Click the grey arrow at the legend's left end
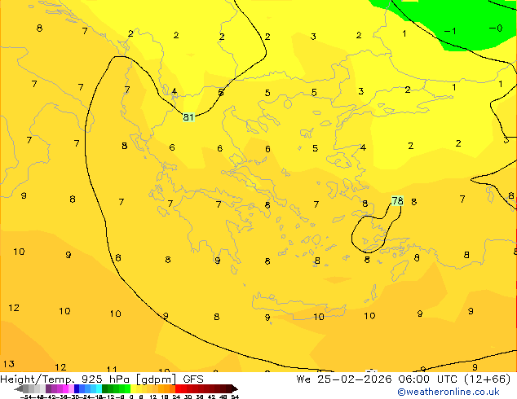Image resolution: width=517 pixels, height=399 pixels. click(18, 388)
